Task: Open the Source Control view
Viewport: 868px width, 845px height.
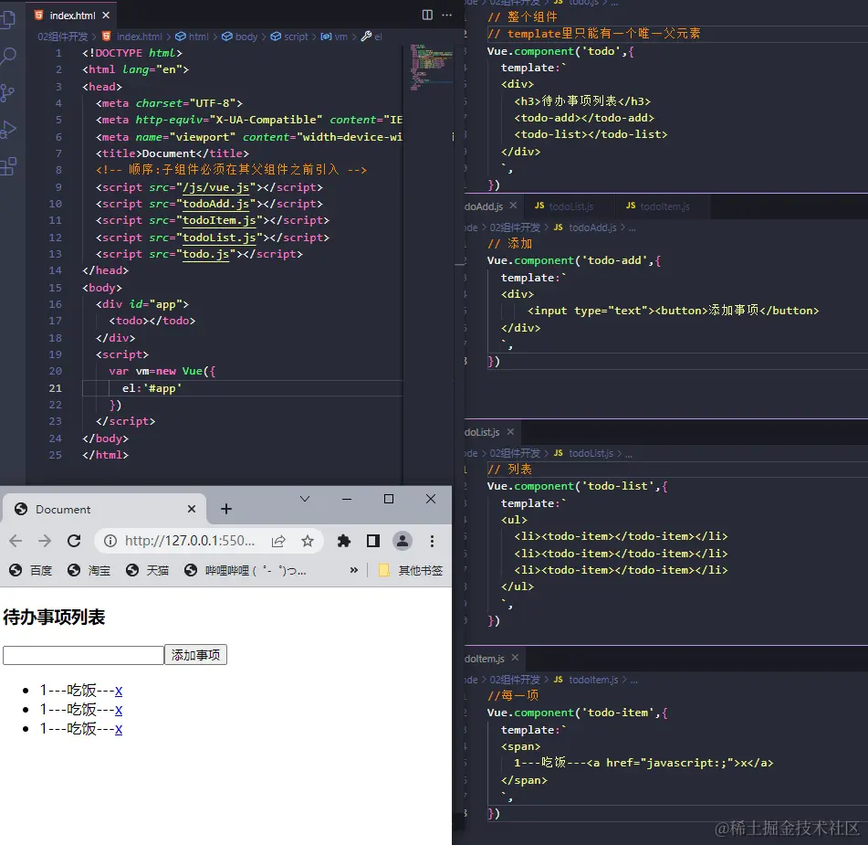Action: coord(7,92)
